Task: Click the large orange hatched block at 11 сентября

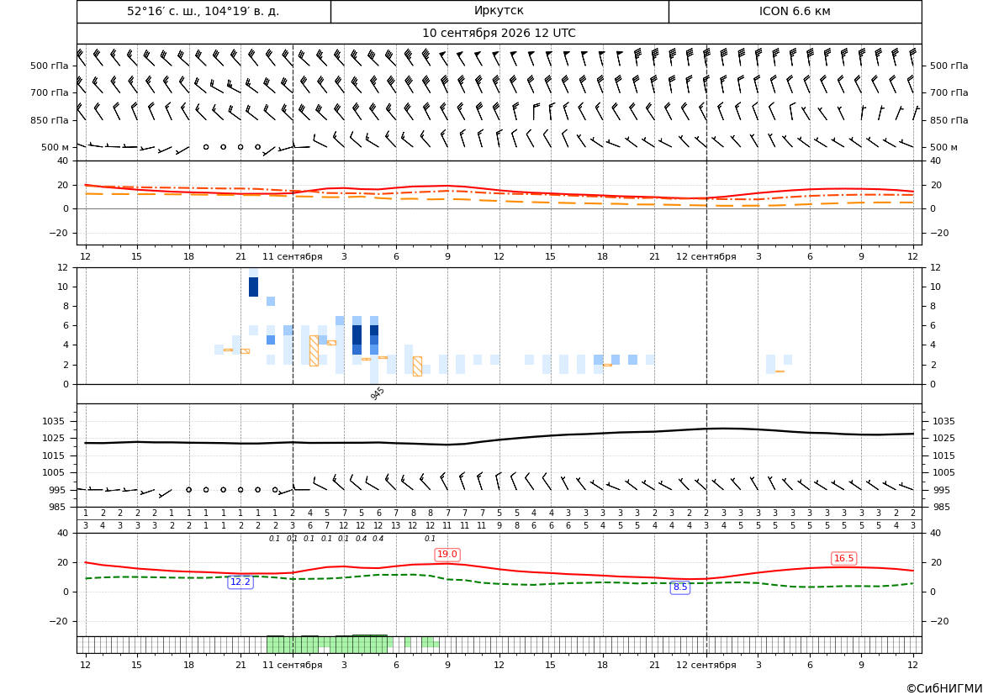Action: coord(314,350)
